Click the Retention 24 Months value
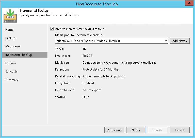 (100, 70)
